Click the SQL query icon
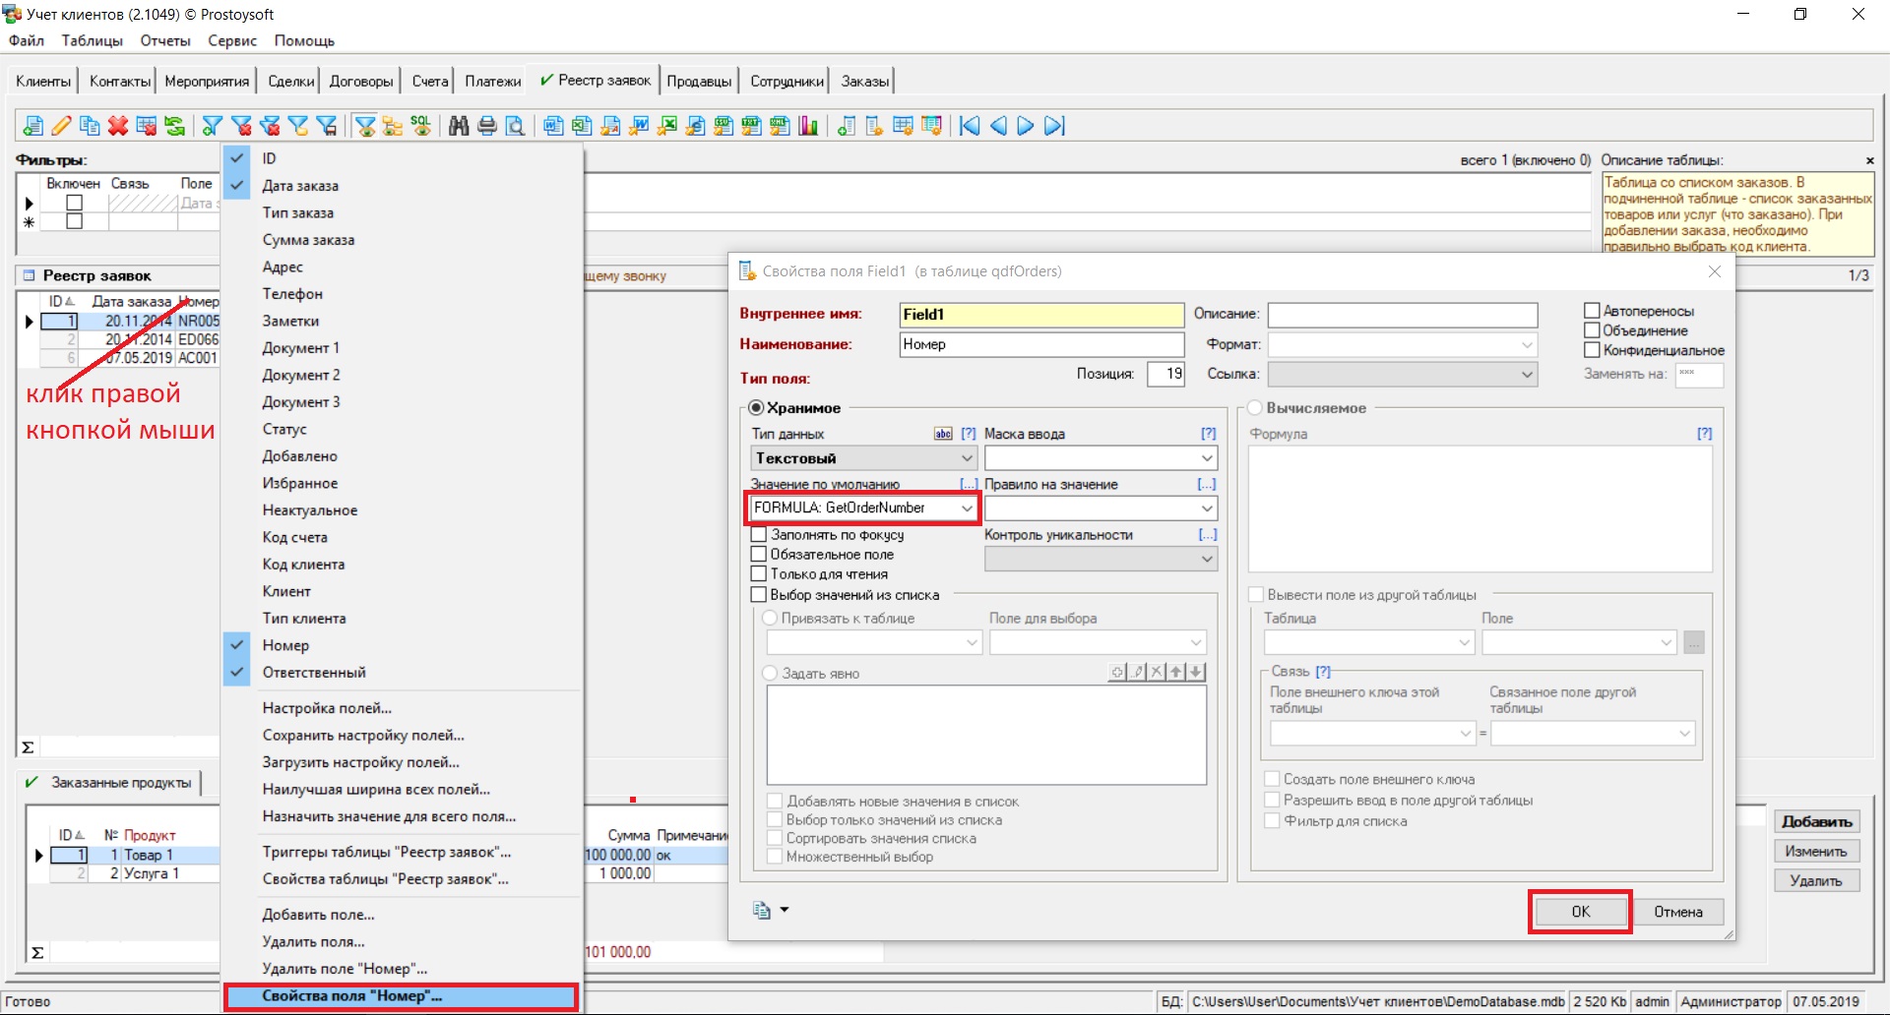 pyautogui.click(x=421, y=126)
